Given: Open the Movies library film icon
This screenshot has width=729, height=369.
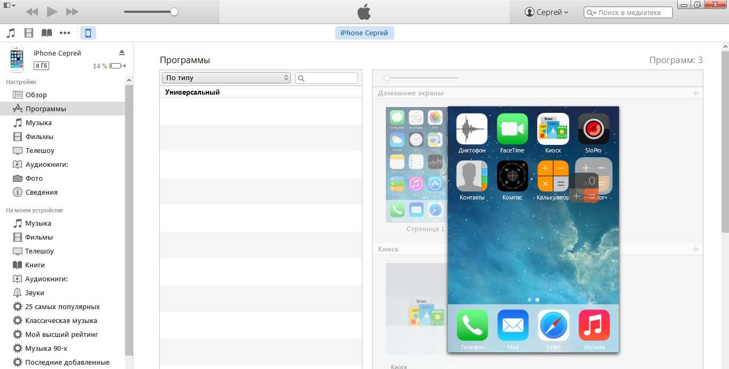Looking at the screenshot, I should tap(29, 33).
